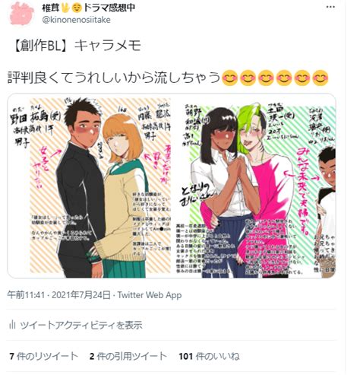Click the first smiling emoji in the tweet

click(x=229, y=78)
